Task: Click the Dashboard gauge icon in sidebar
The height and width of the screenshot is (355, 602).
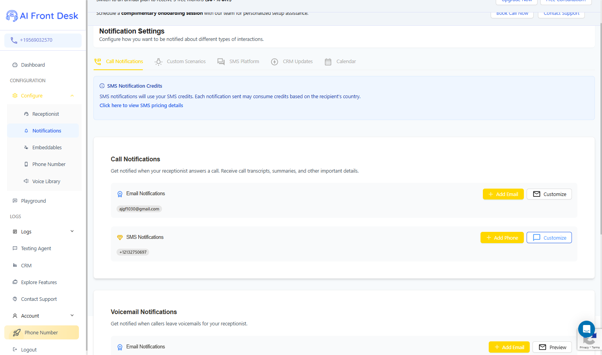Action: (15, 65)
